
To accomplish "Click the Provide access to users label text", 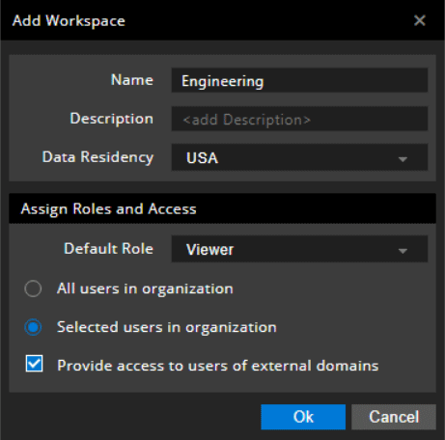I will [217, 366].
